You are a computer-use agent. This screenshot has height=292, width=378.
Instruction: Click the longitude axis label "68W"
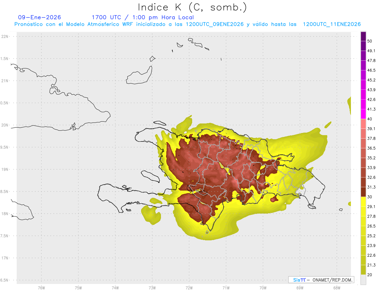(336, 288)
